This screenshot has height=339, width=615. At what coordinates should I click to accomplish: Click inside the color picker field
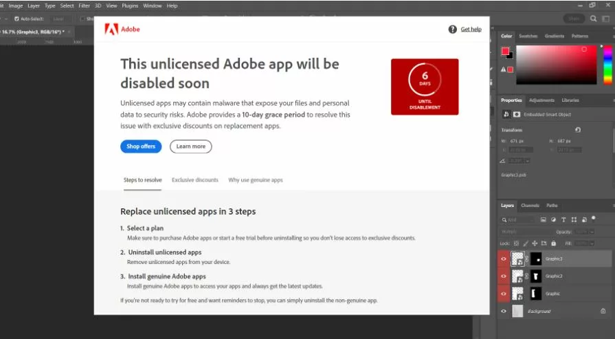[556, 65]
